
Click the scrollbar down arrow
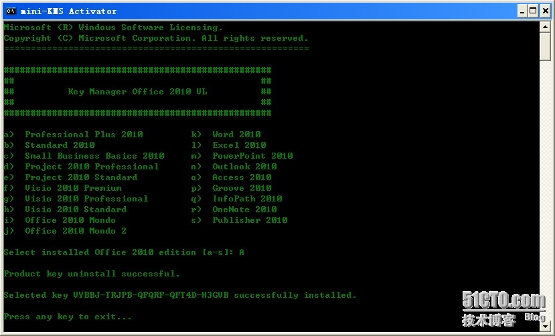pos(545,326)
